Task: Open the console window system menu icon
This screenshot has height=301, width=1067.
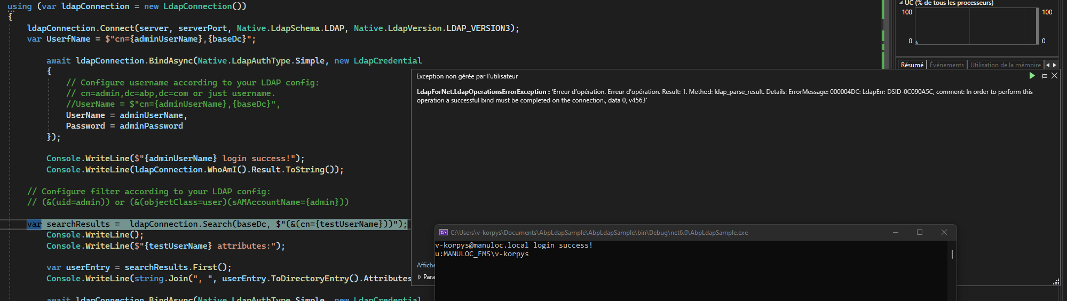Action: [443, 233]
